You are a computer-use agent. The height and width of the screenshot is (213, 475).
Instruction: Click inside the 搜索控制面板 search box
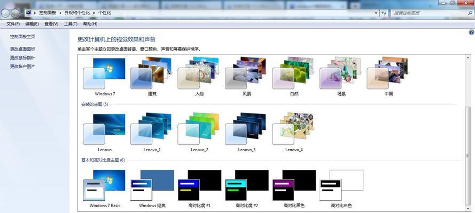tap(429, 13)
